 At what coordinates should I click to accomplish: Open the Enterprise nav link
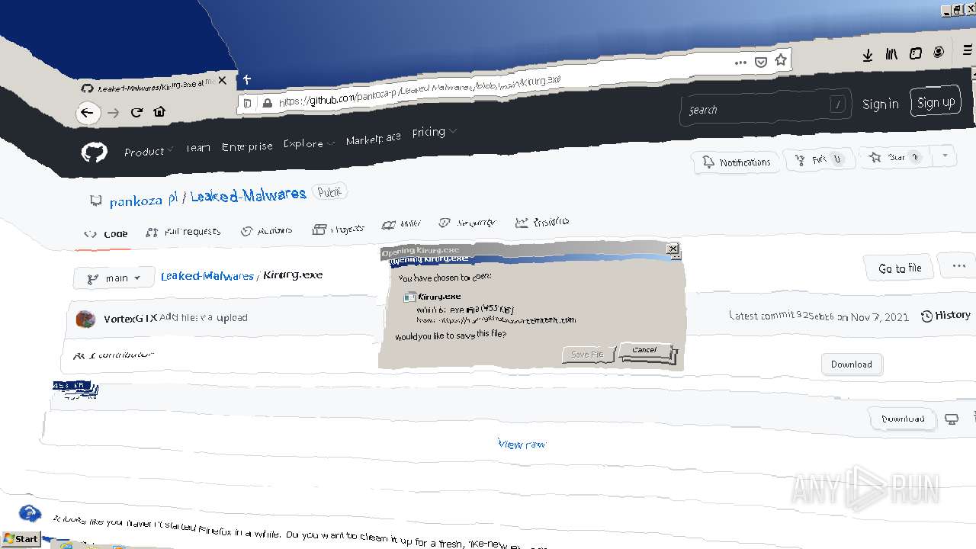247,146
